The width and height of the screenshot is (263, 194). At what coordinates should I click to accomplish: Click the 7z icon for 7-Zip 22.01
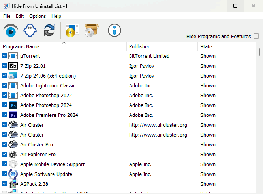[13, 66]
